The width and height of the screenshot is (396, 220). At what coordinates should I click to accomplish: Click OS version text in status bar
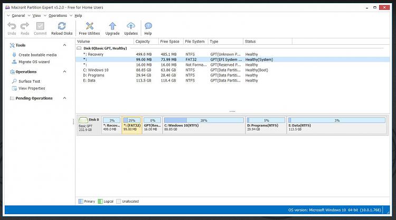[334, 210]
